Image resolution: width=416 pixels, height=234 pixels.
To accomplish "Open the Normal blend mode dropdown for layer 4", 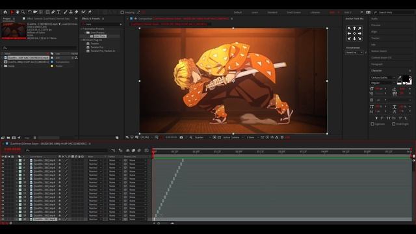I will click(96, 161).
